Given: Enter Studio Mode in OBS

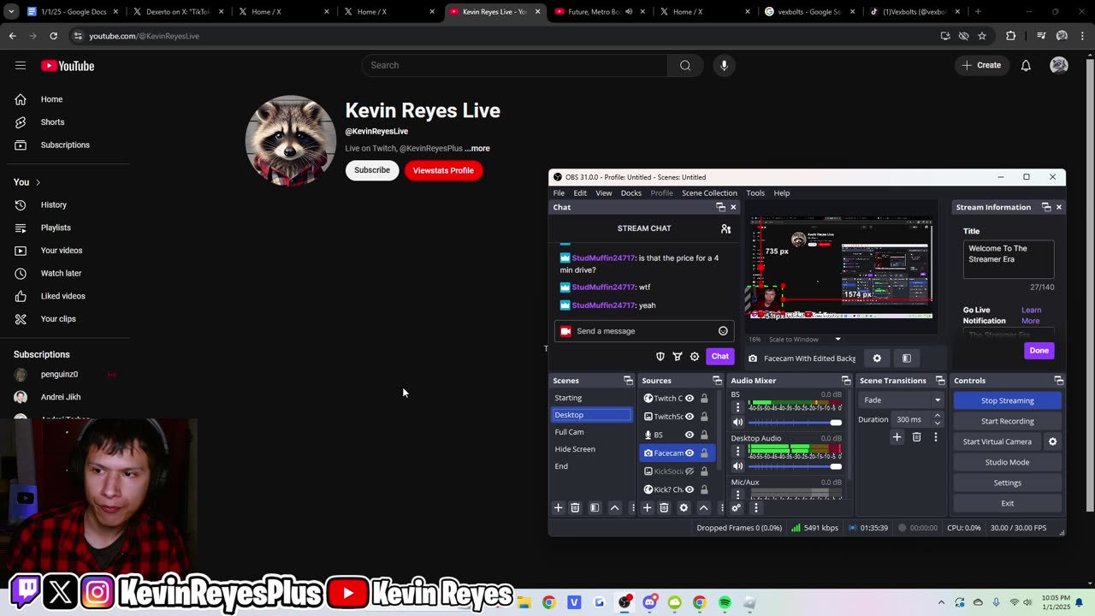Looking at the screenshot, I should (x=1007, y=462).
